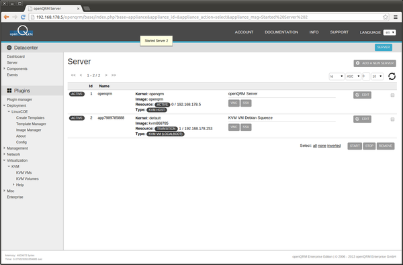The height and width of the screenshot is (265, 403).
Task: Collapse the LinuxCOE tree node
Action: (x=9, y=111)
